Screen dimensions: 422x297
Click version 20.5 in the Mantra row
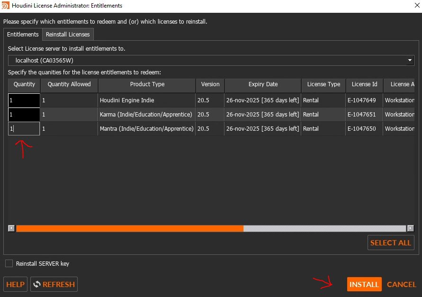210,129
